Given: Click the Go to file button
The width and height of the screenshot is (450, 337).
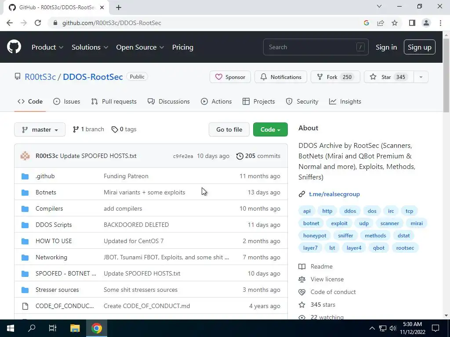Looking at the screenshot, I should point(229,129).
